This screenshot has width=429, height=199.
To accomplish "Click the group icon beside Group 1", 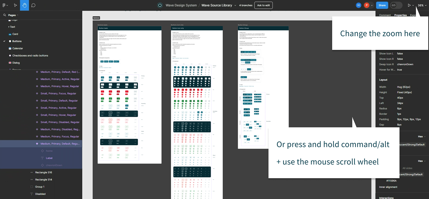I will pyautogui.click(x=32, y=187).
